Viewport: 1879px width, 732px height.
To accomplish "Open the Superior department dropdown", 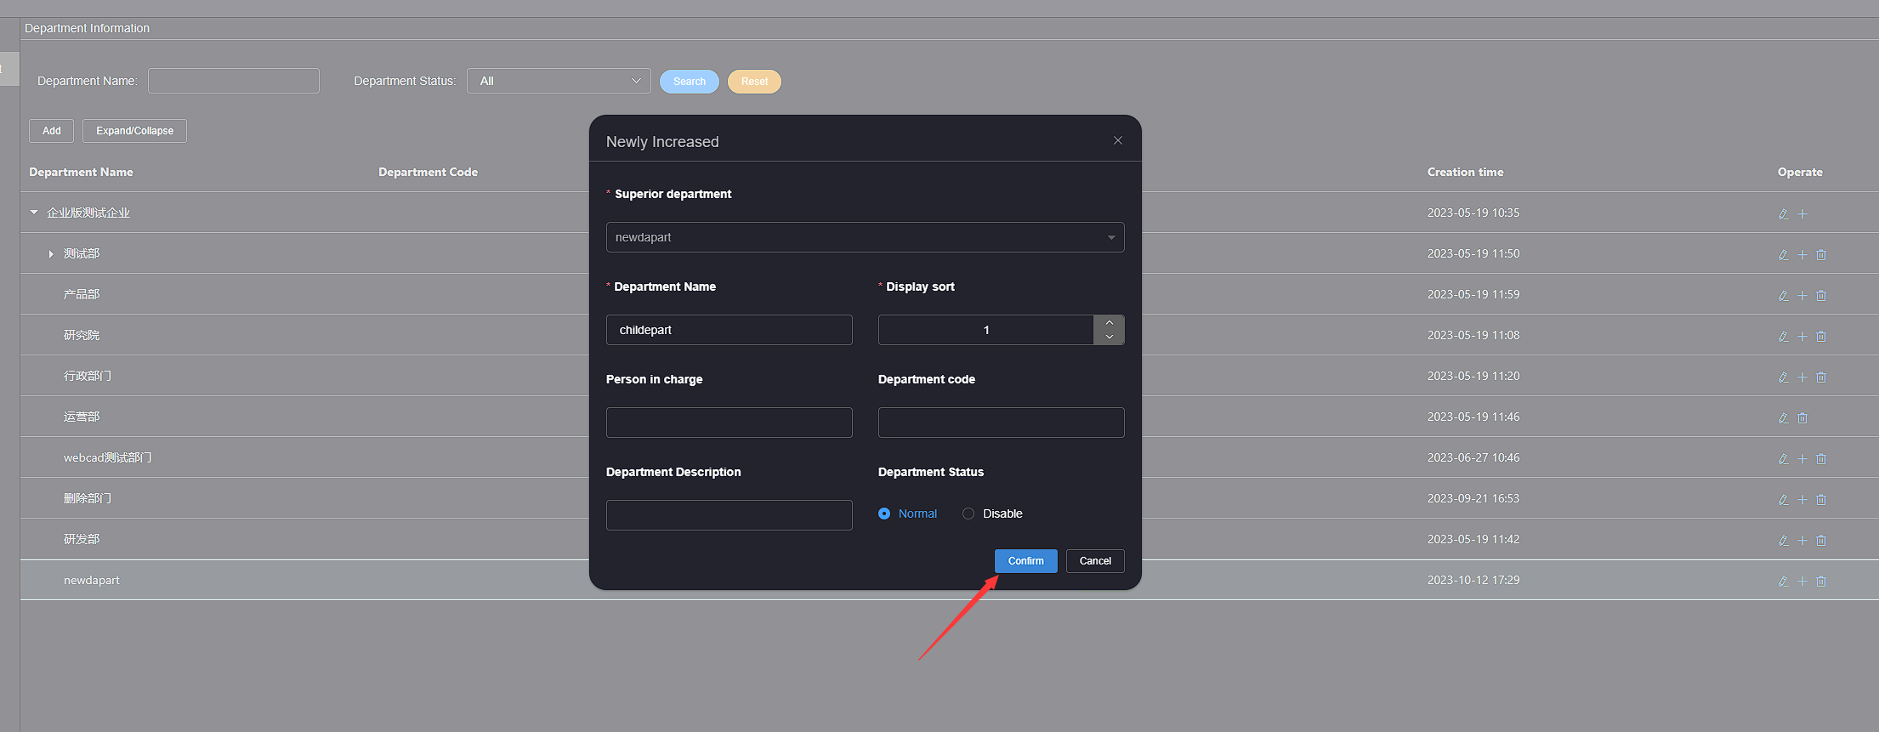I will 865,237.
